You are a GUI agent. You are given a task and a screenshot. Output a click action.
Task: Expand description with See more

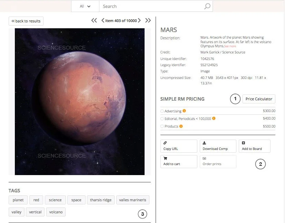coord(230,46)
